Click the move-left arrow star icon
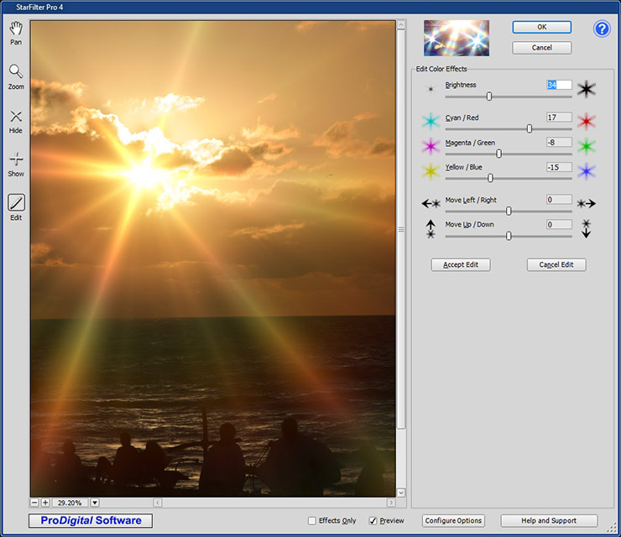621x537 pixels. coord(431,204)
